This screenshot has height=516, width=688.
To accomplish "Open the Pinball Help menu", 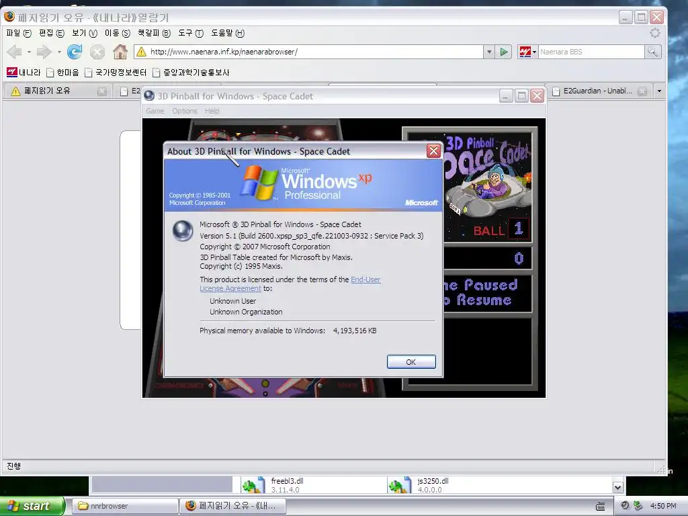I will click(212, 111).
